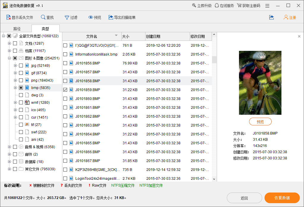Image resolution: width=304 pixels, height=207 pixels.
Task: Click the 预览 button under the thumbnail
Action: (x=260, y=122)
